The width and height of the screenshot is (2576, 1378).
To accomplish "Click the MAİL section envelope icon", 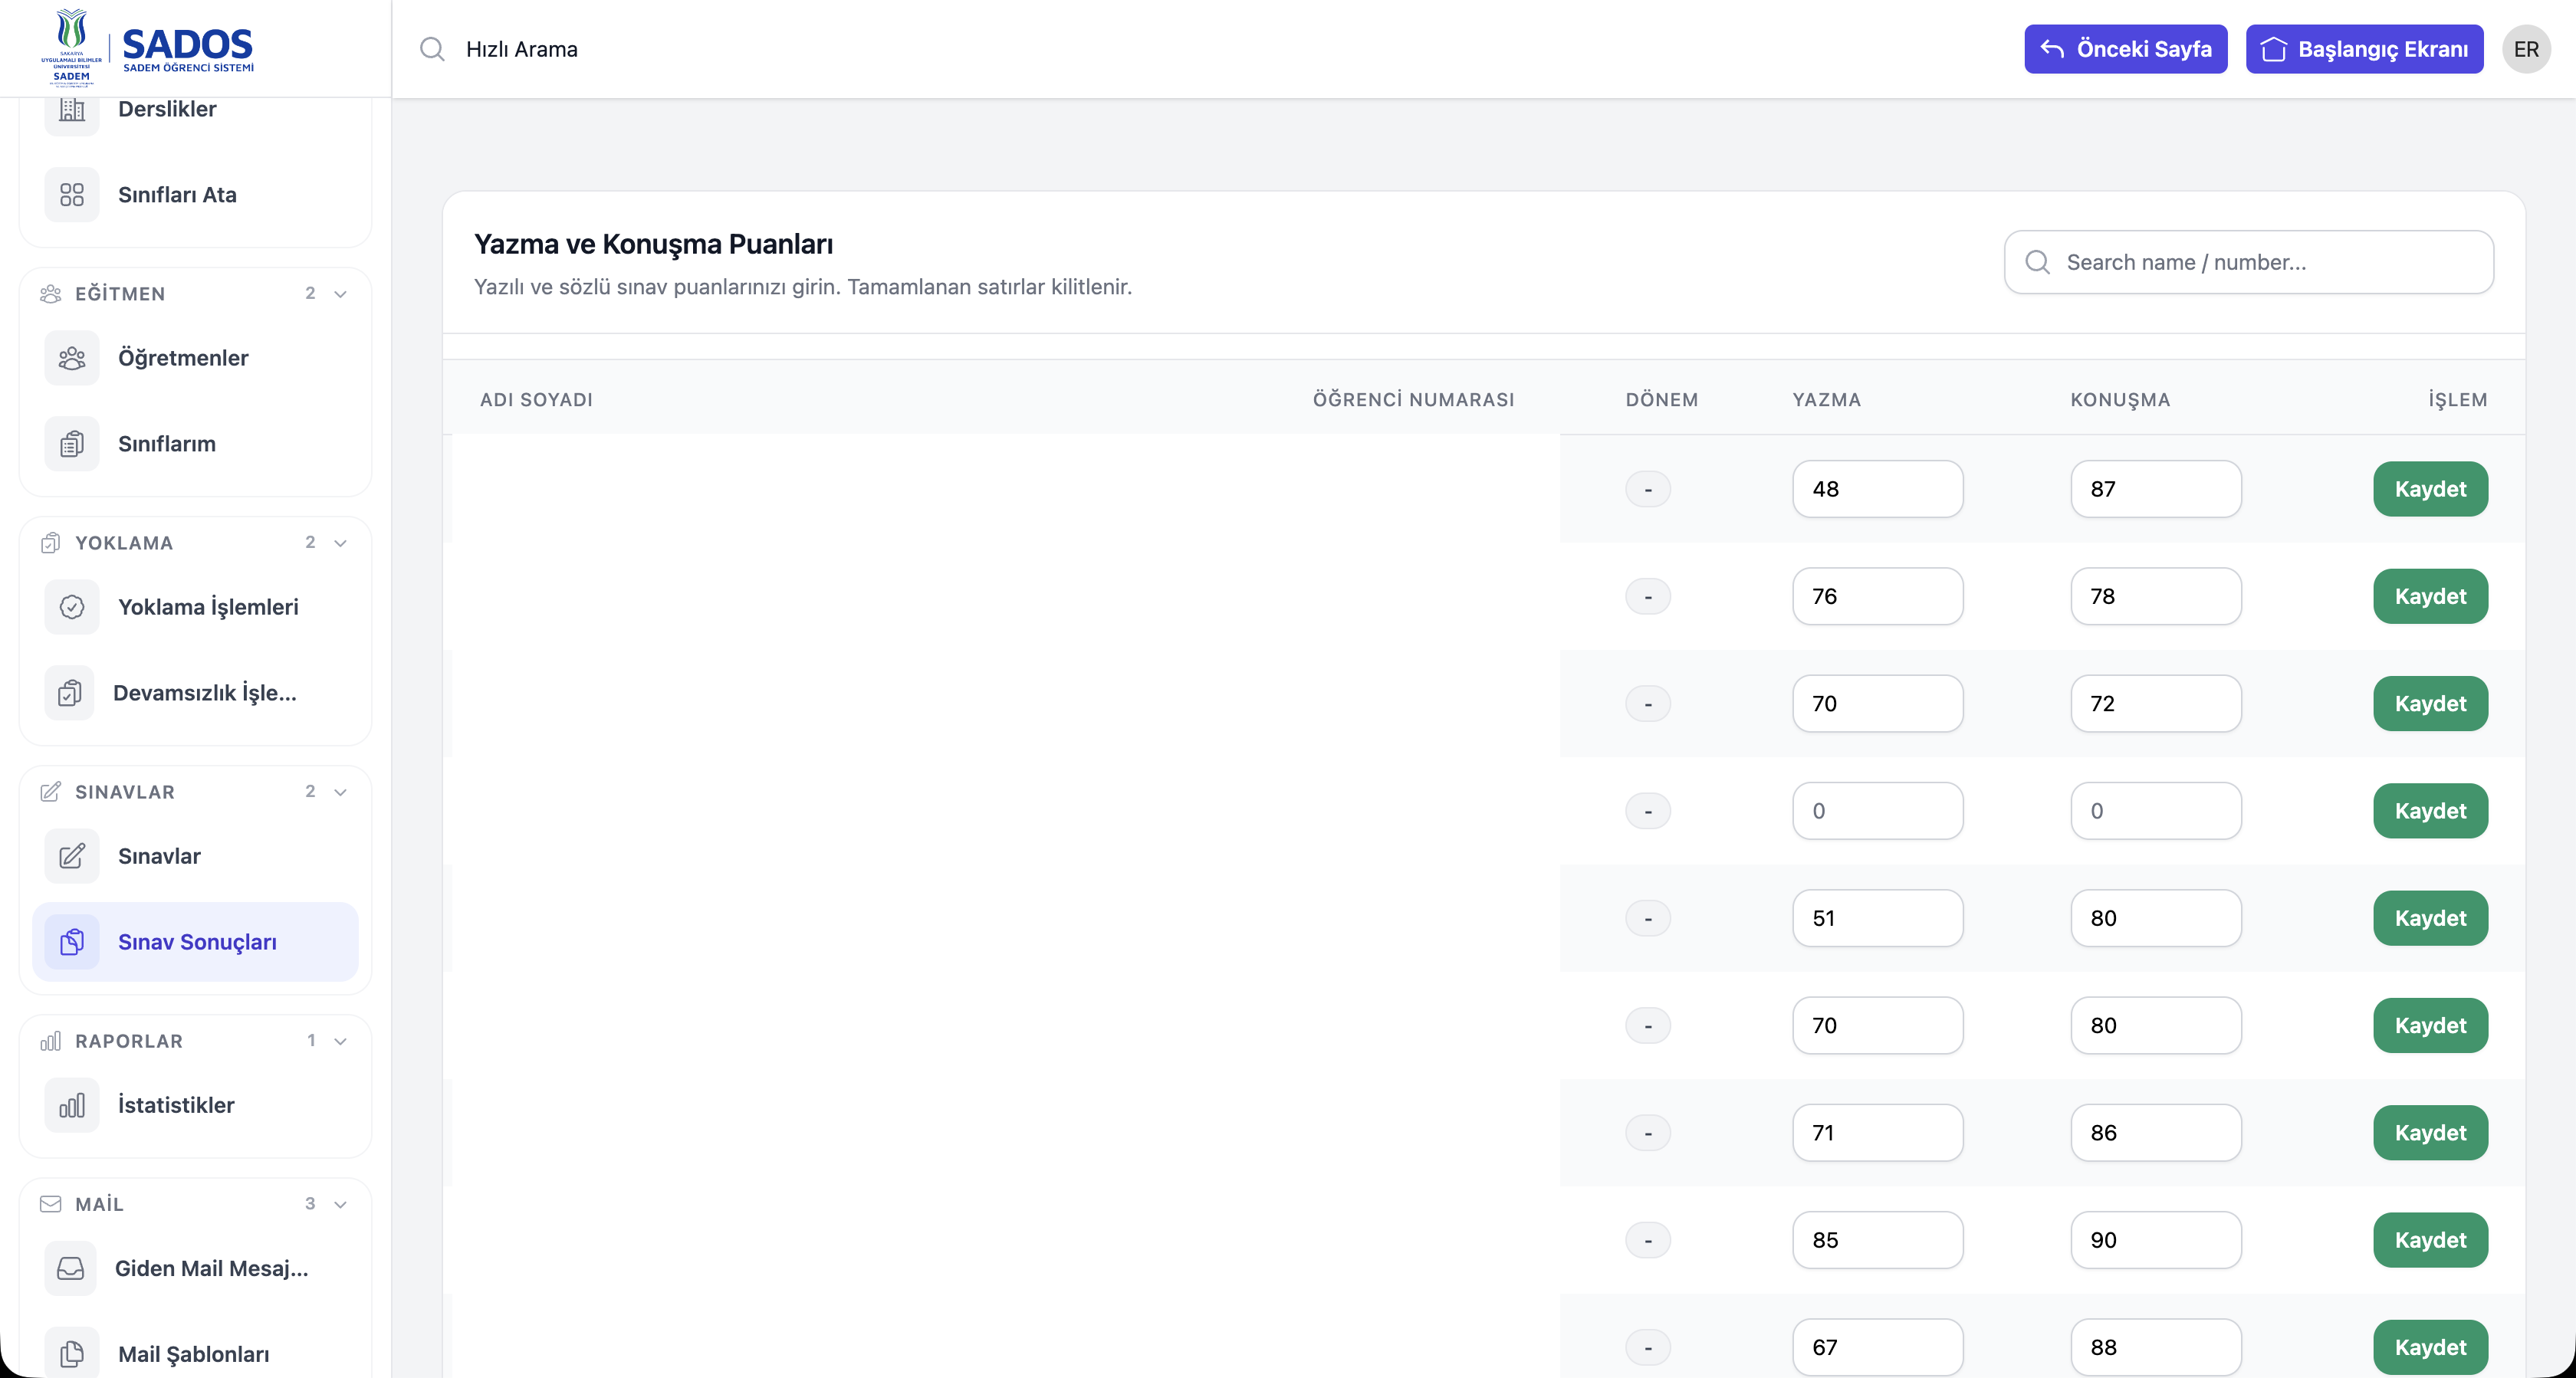I will [x=50, y=1204].
